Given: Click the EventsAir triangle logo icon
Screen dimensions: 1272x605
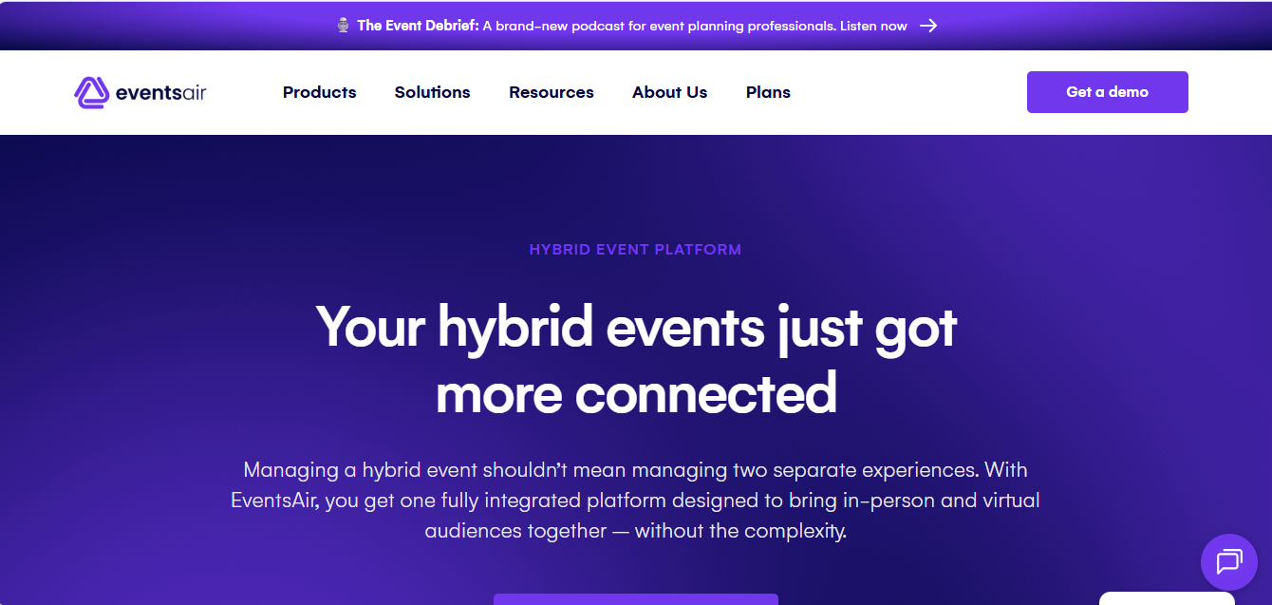Looking at the screenshot, I should coord(92,92).
